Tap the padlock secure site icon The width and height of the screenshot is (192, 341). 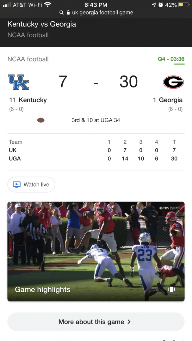[x=68, y=13]
